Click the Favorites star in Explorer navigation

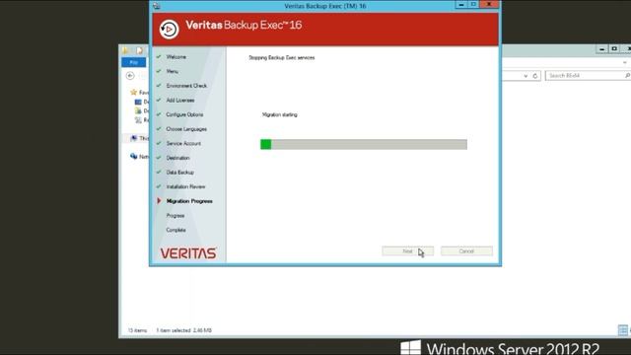134,92
